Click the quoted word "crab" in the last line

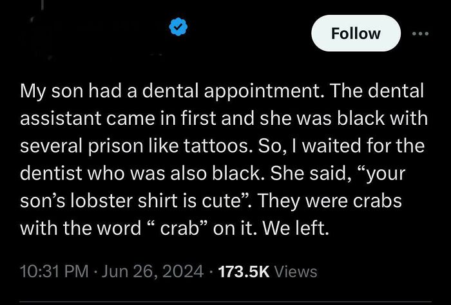(180, 228)
